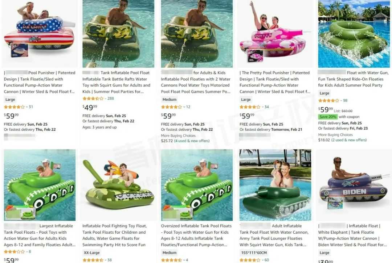Clip the Save 20% coupon badge
392x263 pixels.
coord(328,117)
